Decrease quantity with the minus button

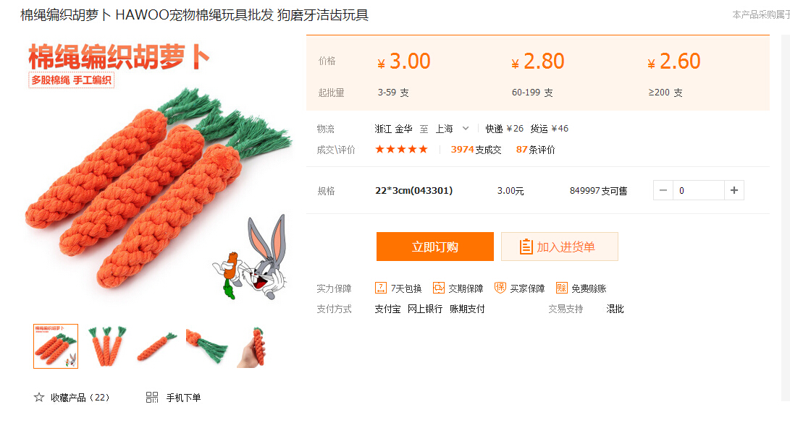coord(663,190)
